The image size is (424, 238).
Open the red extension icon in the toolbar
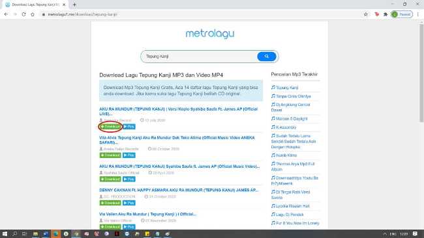pos(376,14)
